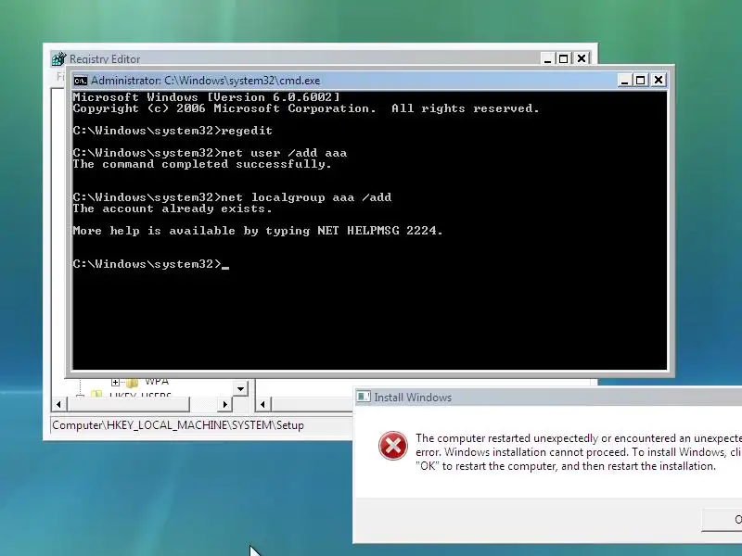Click the active command prompt line with cursor
Image resolution: width=742 pixels, height=556 pixels.
coord(151,264)
